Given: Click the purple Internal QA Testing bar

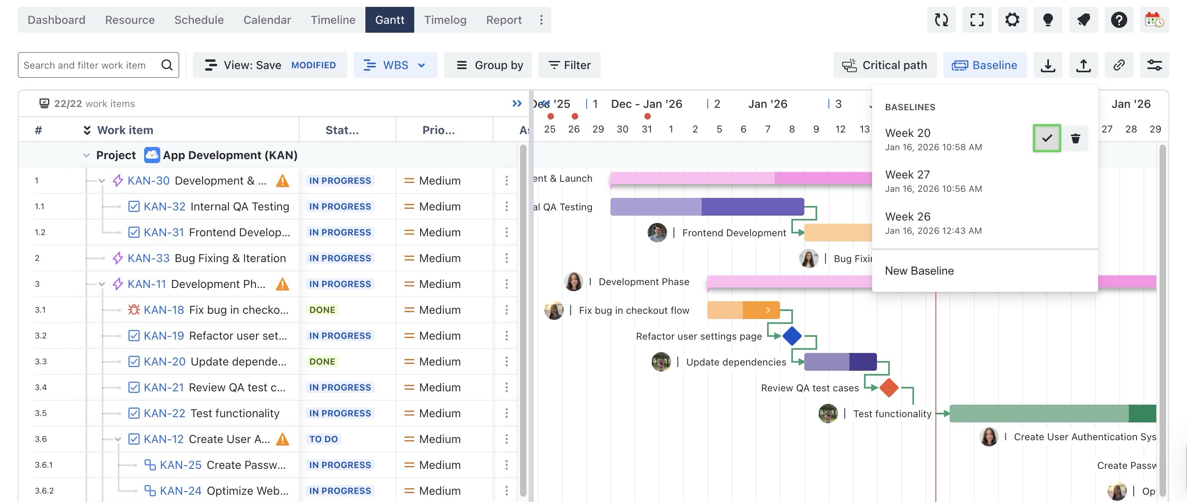Looking at the screenshot, I should (x=707, y=206).
